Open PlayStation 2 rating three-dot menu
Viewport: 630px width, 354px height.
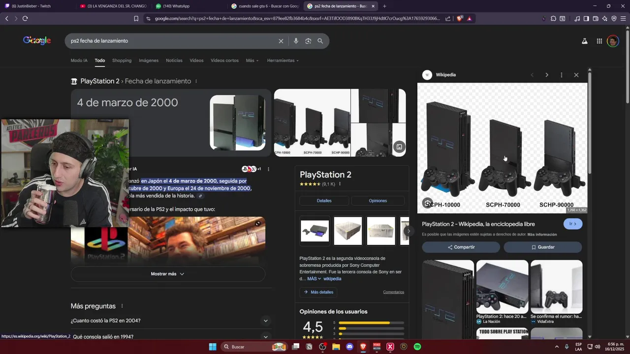click(x=340, y=184)
